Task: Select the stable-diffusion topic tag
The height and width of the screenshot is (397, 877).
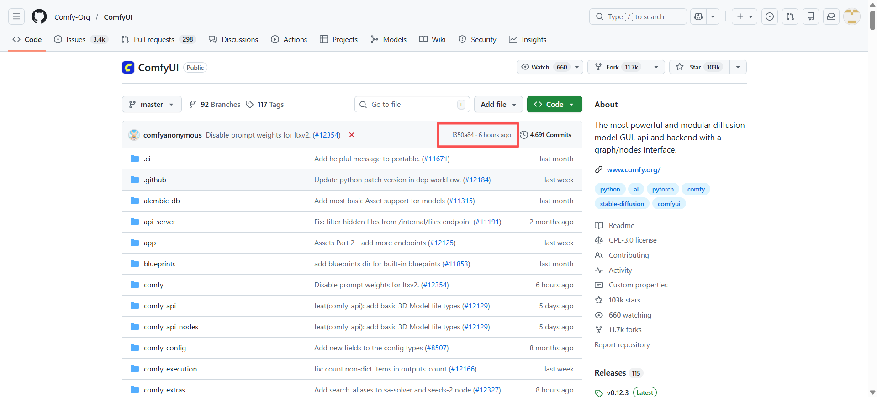Action: pos(622,204)
